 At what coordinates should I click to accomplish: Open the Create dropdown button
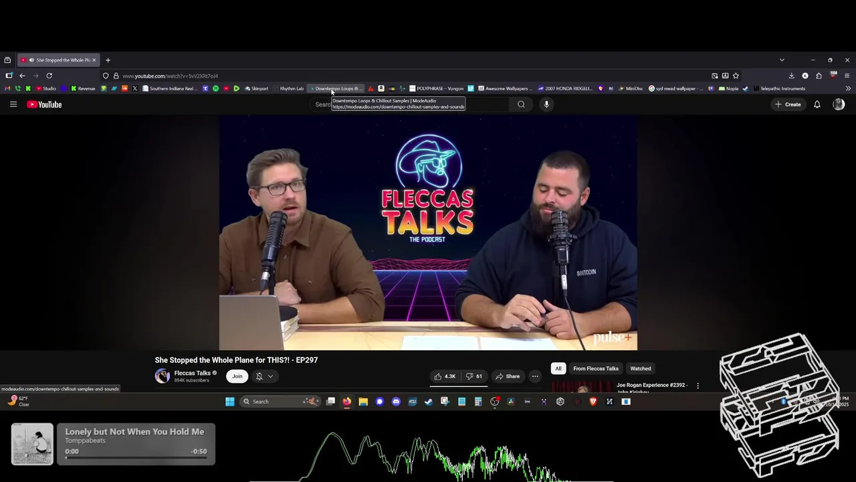click(x=788, y=104)
